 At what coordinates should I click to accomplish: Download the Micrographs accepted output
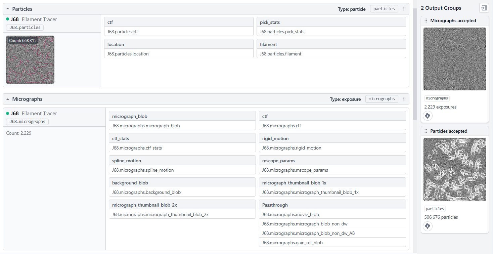(428, 116)
